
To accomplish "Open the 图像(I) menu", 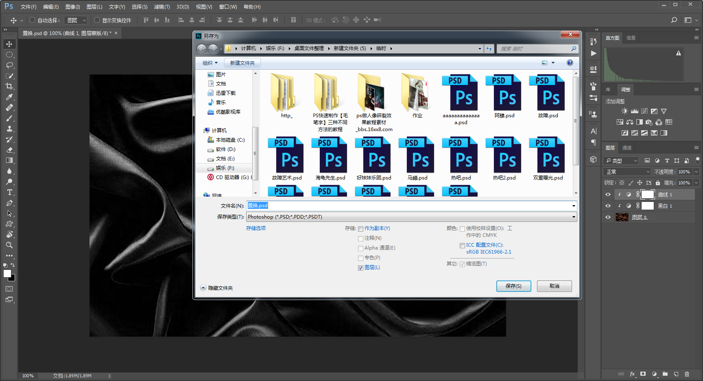I will point(72,7).
